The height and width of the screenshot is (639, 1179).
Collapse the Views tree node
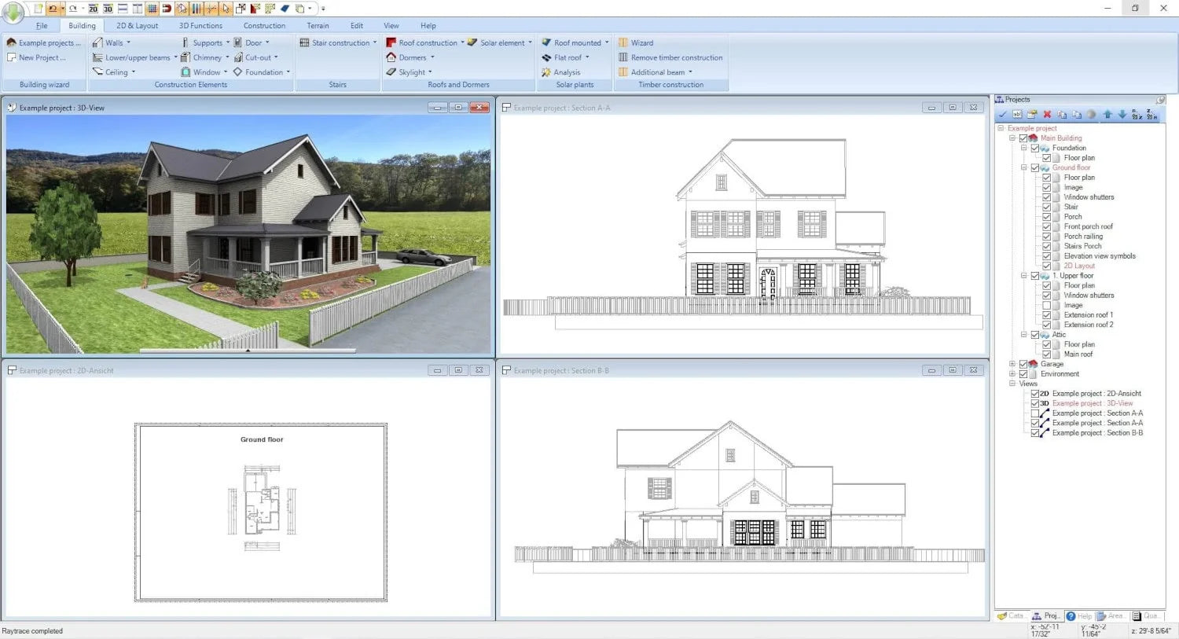[1012, 384]
